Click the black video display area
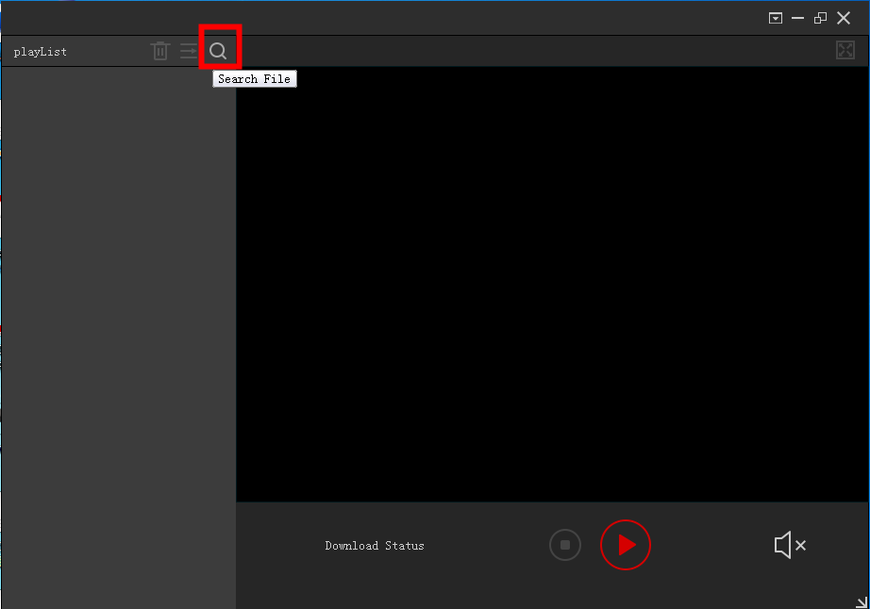 pos(552,283)
